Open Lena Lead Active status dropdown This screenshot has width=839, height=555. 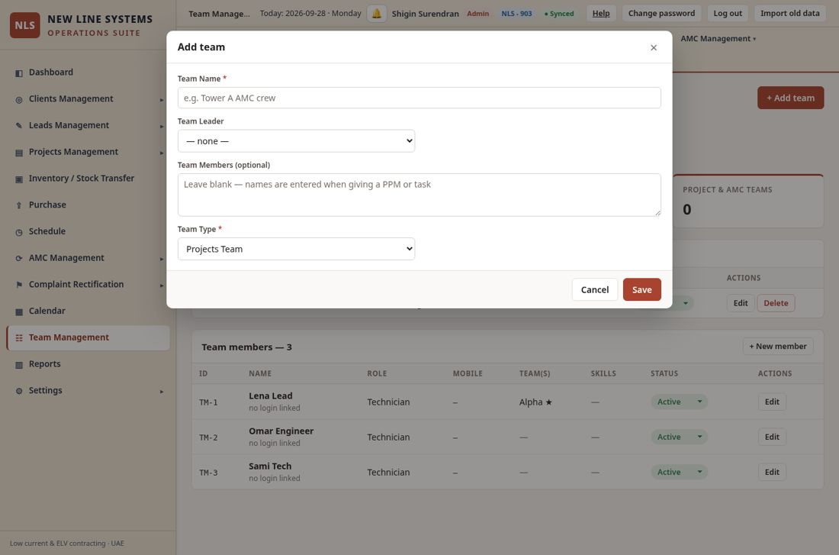(x=679, y=402)
